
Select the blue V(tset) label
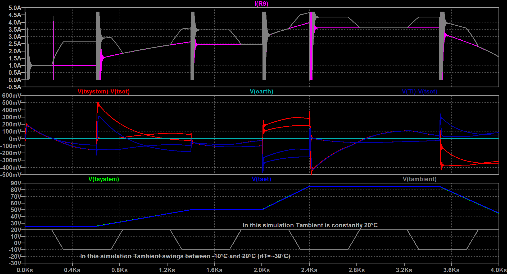tap(261, 179)
